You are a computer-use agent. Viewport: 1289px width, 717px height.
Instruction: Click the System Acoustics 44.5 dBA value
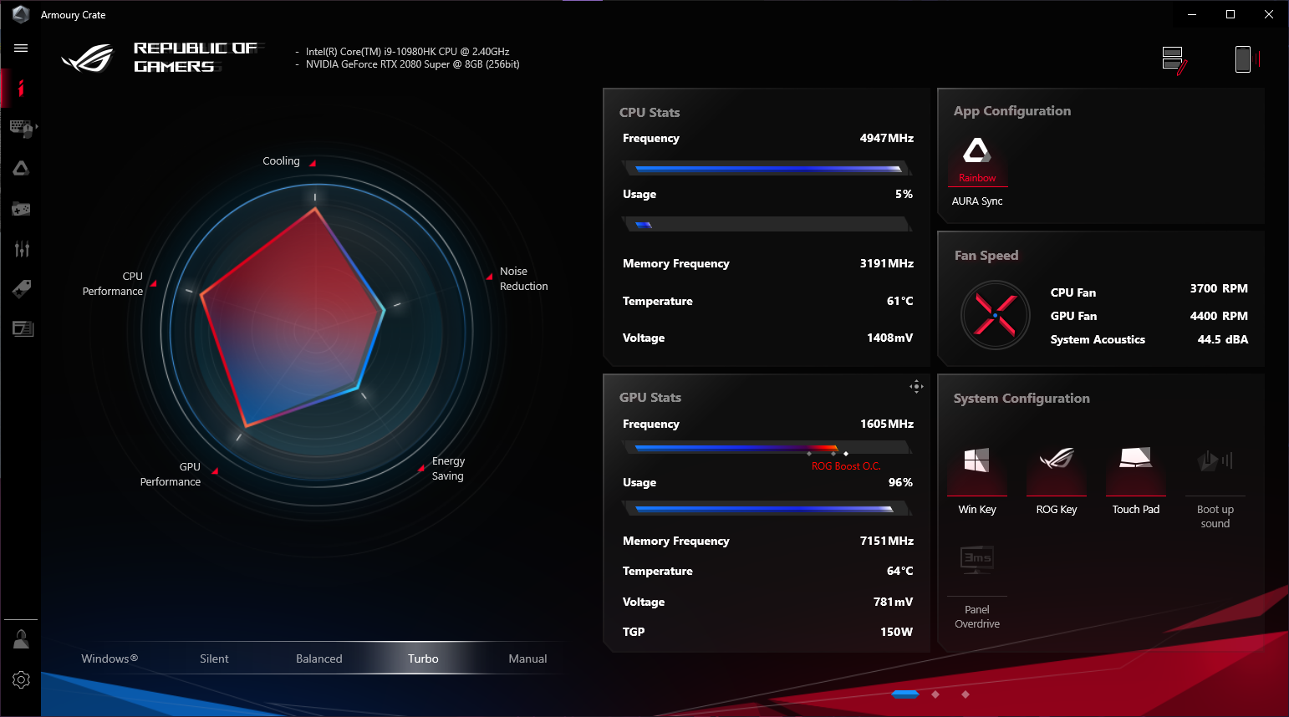click(1223, 339)
